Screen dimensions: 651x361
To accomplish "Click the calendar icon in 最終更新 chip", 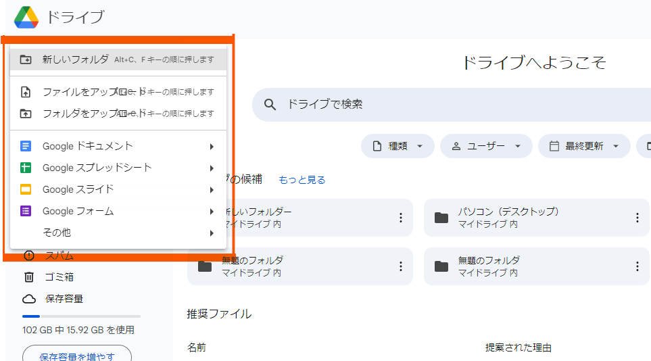I will tap(554, 146).
